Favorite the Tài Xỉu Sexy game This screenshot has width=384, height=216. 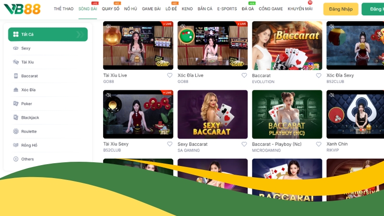point(170,144)
